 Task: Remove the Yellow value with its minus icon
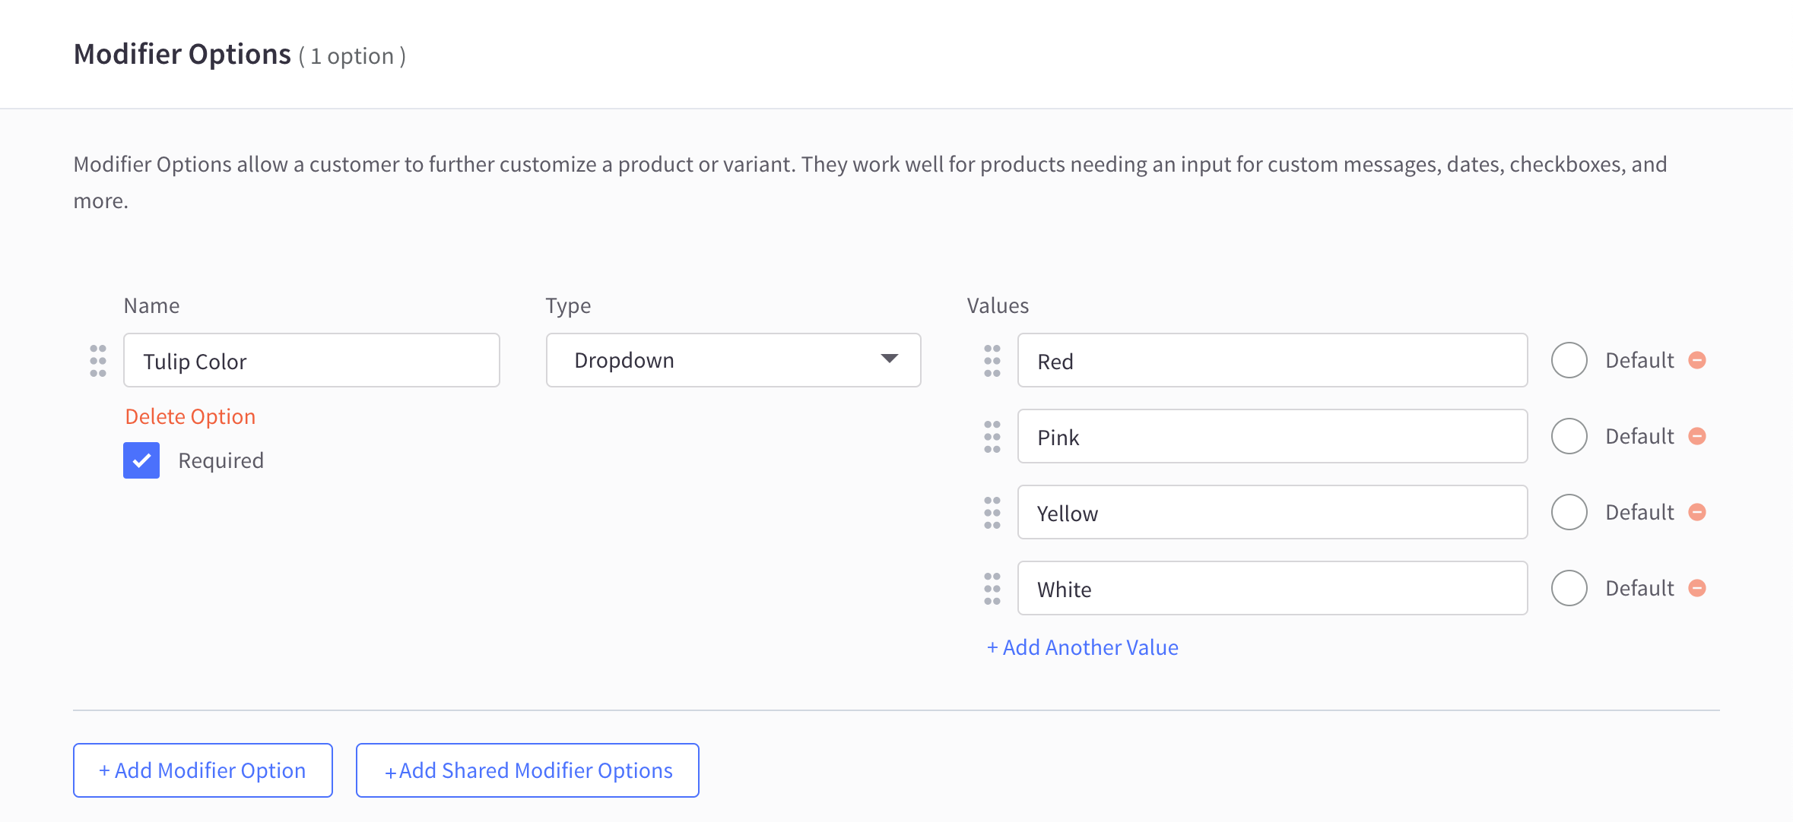1697,512
